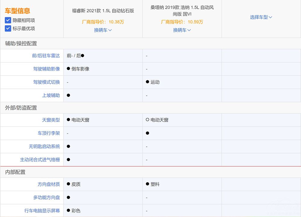Click the 前/后驻车雷达 link
The width and height of the screenshot is (301, 217).
[x=46, y=56]
